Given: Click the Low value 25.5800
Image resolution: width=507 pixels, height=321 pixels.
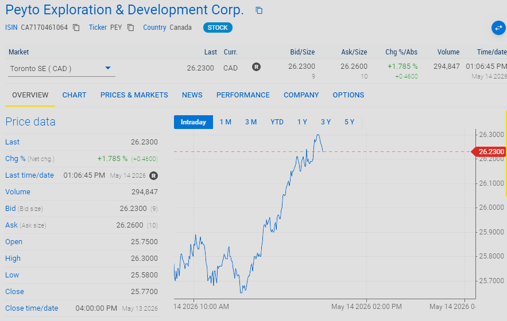Looking at the screenshot, I should click(x=144, y=275).
